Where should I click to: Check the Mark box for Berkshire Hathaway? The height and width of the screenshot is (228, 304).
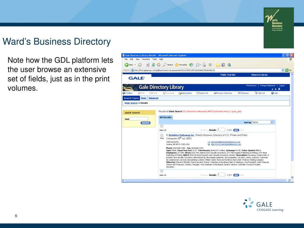coord(162,135)
